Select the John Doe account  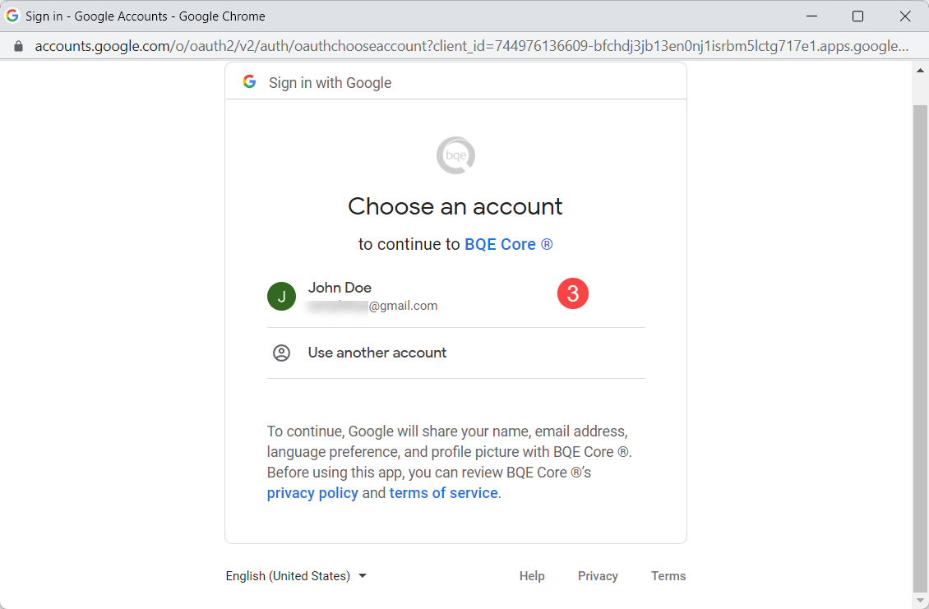pos(455,296)
